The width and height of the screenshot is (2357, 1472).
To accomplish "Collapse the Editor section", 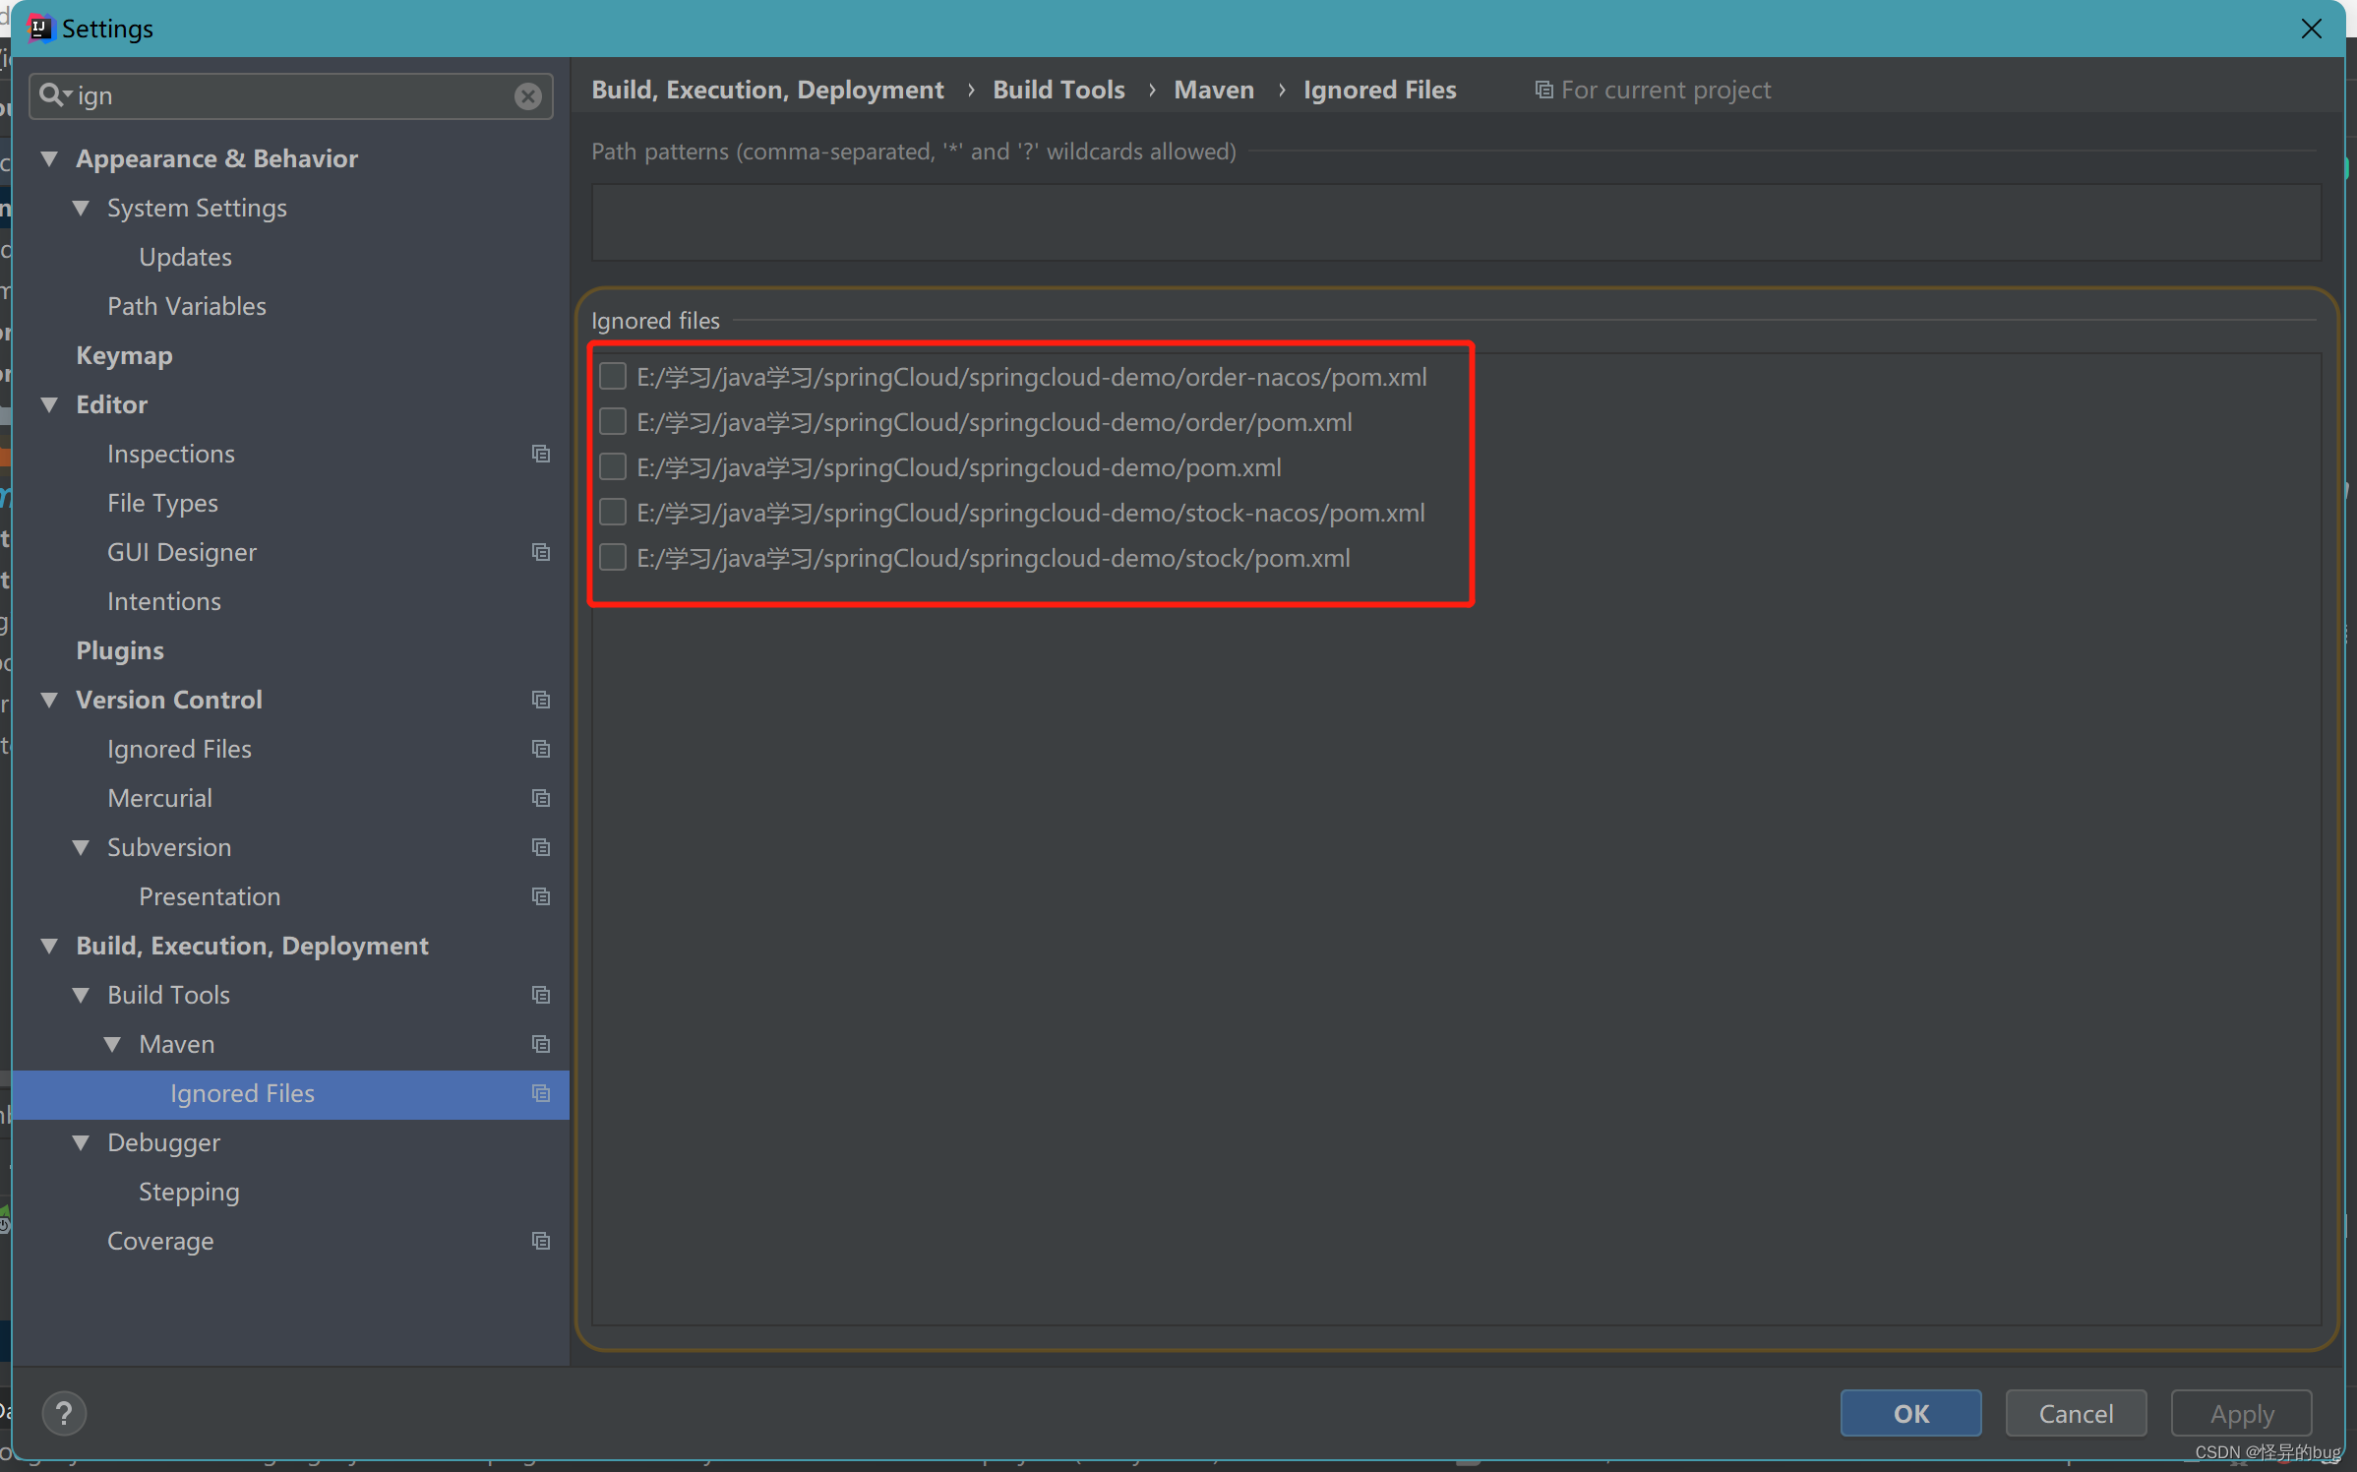I will click(49, 404).
